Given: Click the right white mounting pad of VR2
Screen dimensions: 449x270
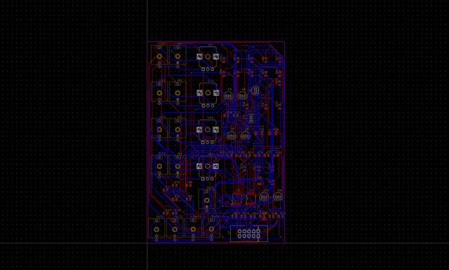Looking at the screenshot, I should point(216,93).
